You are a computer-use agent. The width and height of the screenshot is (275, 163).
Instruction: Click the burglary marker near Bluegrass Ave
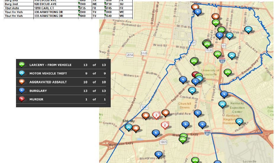point(158,154)
